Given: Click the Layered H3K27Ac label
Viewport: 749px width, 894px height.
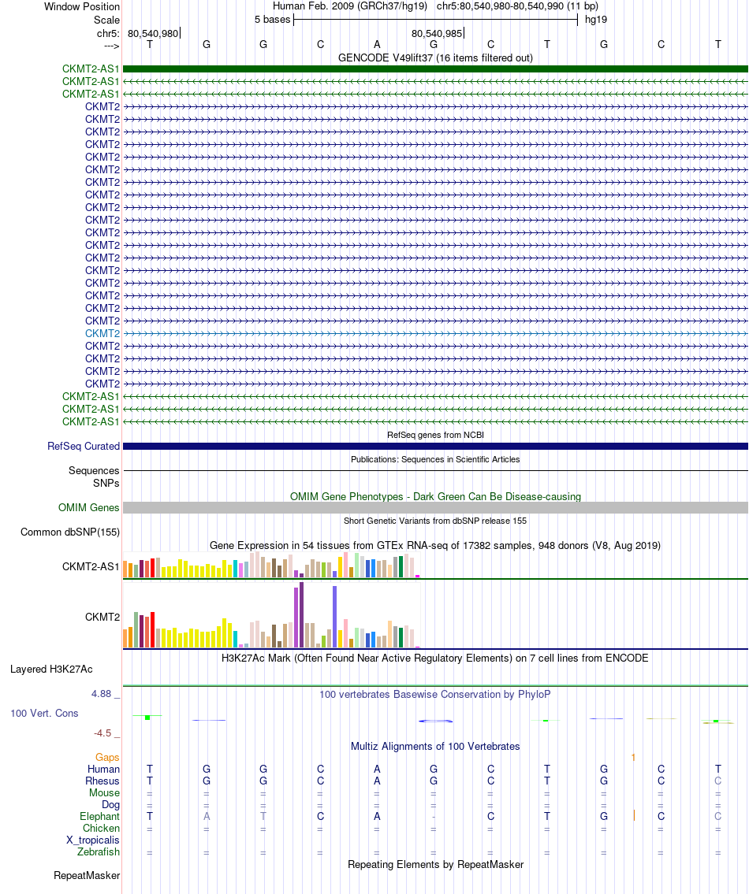Looking at the screenshot, I should [x=51, y=670].
